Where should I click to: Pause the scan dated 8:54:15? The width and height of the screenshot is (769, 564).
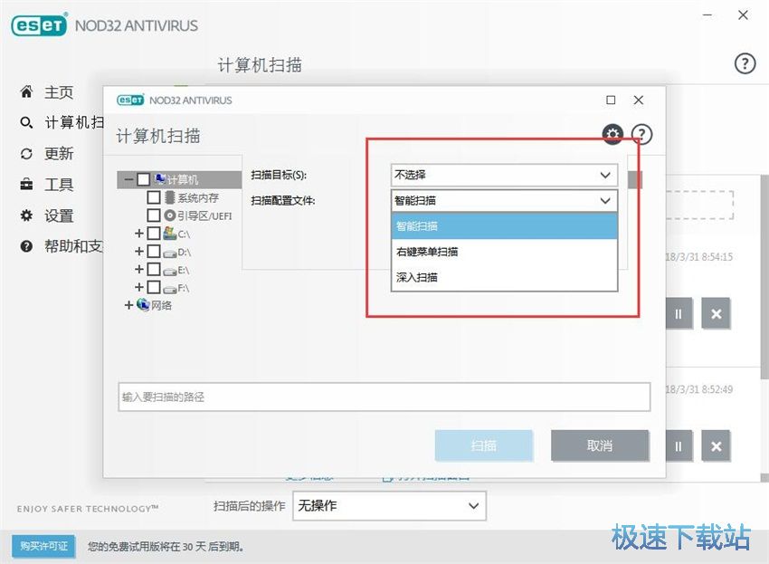679,313
